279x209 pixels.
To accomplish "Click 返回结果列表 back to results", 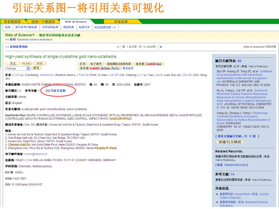I will coord(17,47).
